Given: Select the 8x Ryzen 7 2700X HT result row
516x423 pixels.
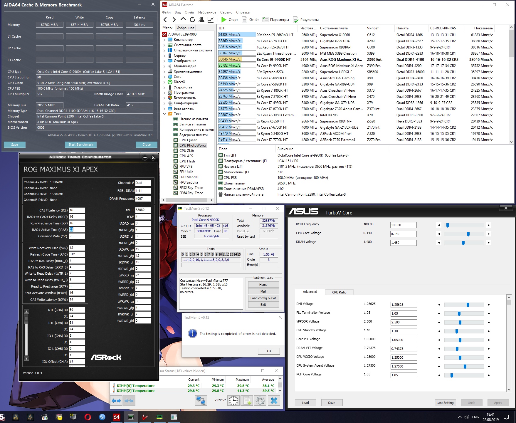Looking at the screenshot, I should click(355, 96).
